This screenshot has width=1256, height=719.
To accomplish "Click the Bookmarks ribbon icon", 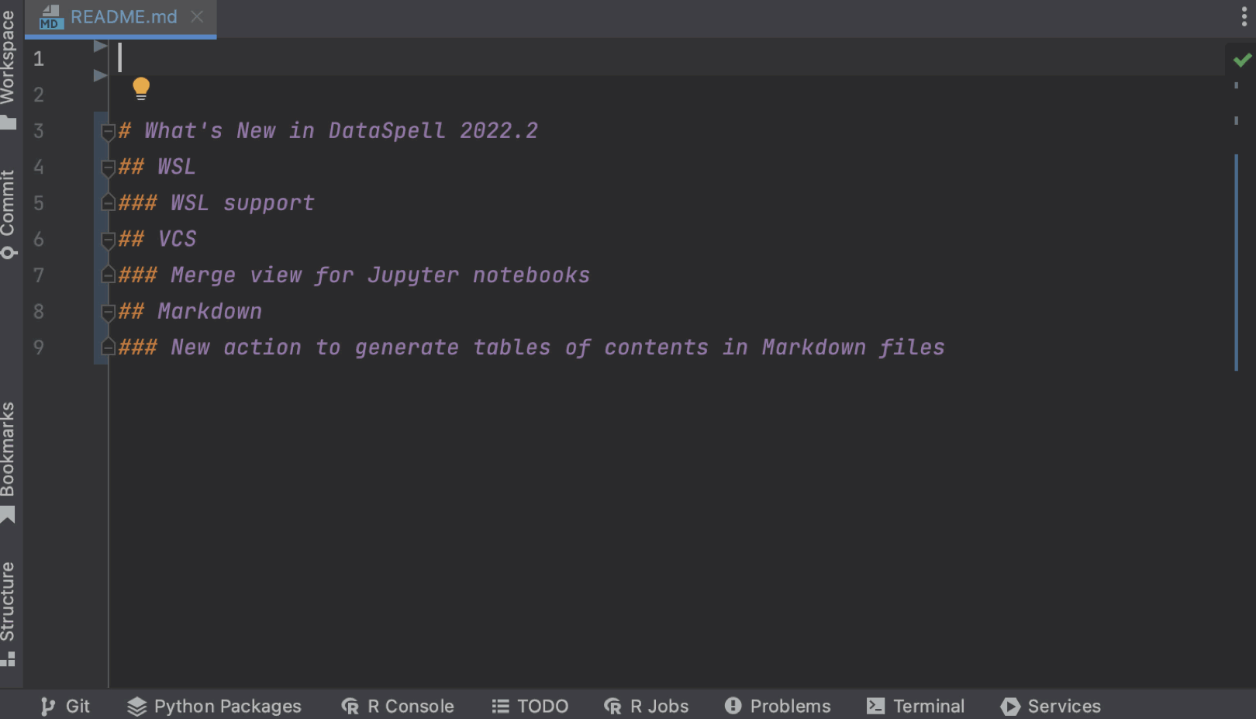I will pos(9,514).
